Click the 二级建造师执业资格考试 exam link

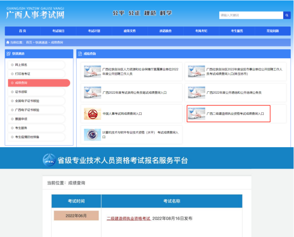129,219
